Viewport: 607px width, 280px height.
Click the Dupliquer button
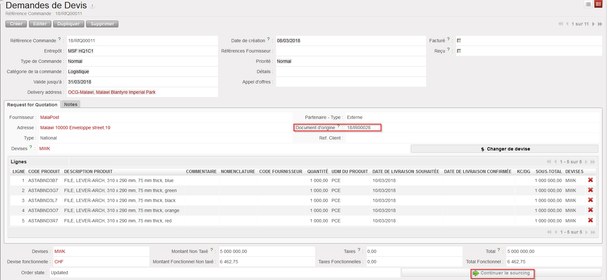coord(68,24)
